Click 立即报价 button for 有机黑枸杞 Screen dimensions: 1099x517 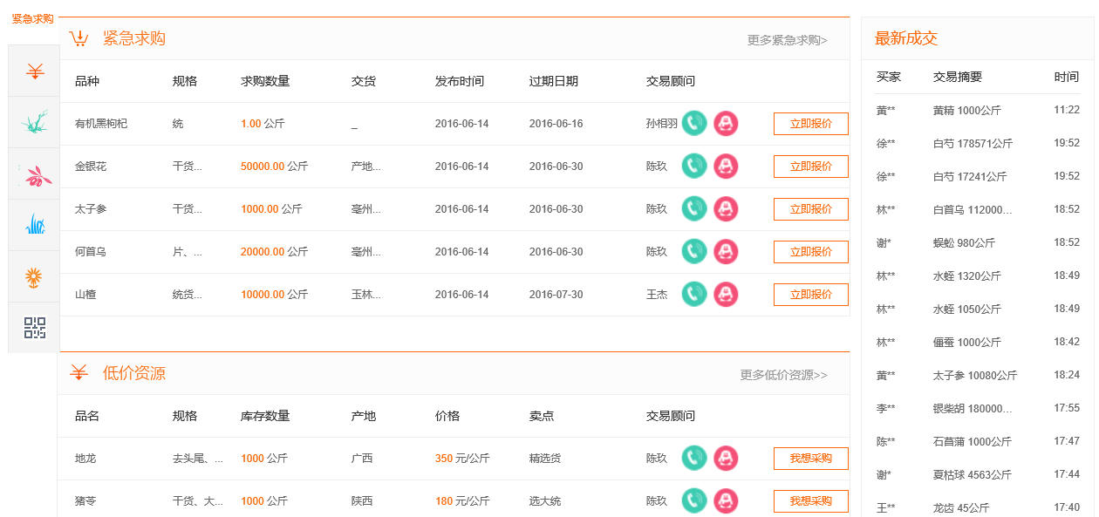pyautogui.click(x=810, y=124)
